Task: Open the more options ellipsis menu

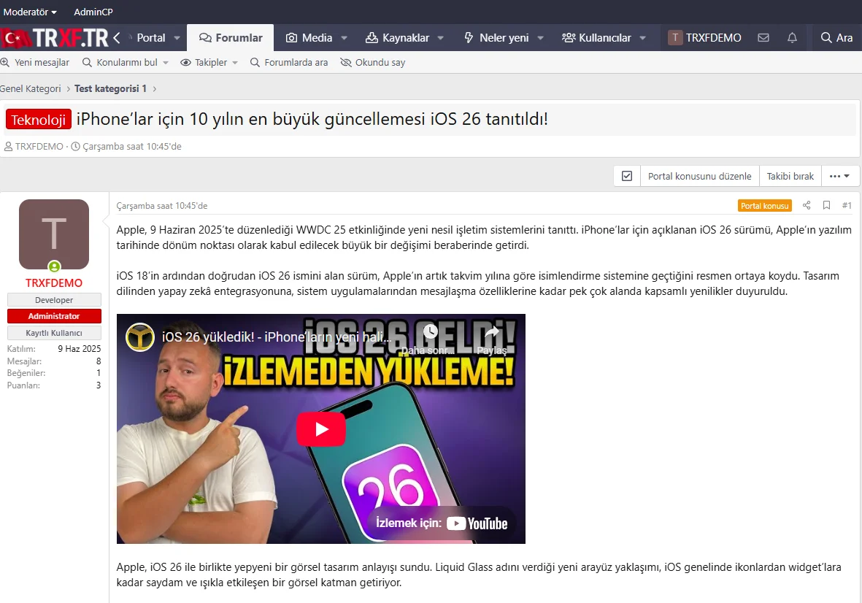Action: click(x=840, y=176)
